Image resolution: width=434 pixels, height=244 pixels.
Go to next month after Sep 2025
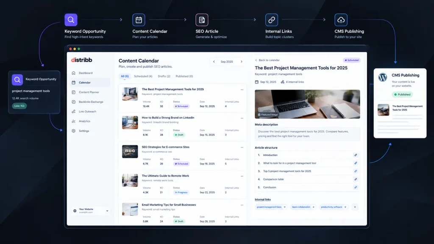[241, 62]
